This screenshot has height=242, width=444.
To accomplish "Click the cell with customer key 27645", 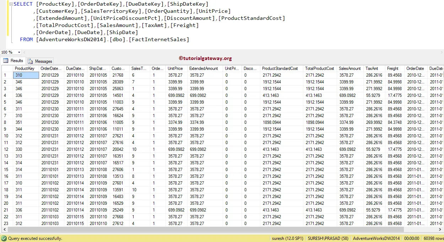I will click(x=119, y=109).
